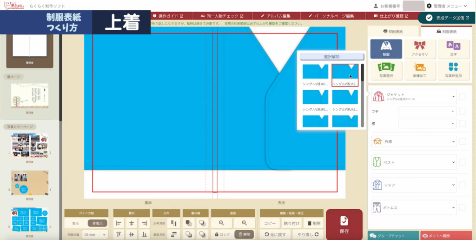Select the アクセサリ ribbon icon

coord(420,48)
